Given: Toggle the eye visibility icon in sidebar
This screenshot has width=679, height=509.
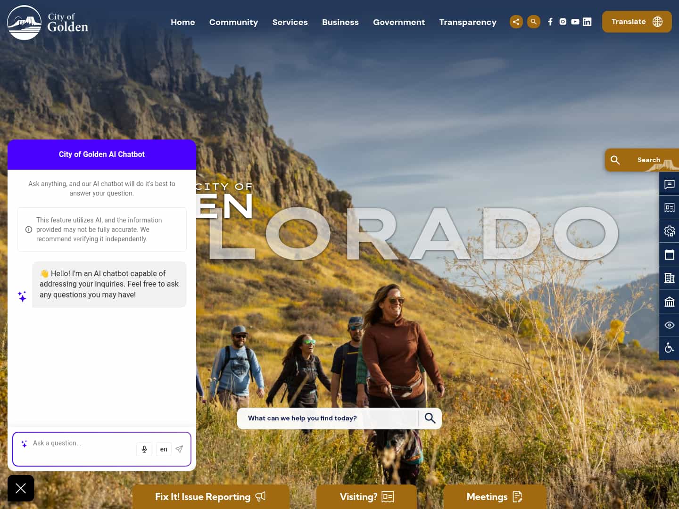Looking at the screenshot, I should 669,325.
